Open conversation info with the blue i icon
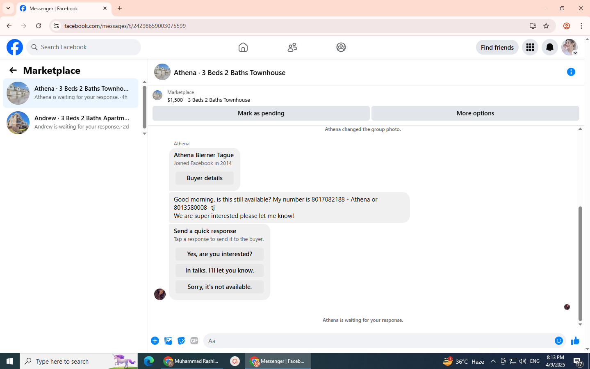 click(571, 72)
